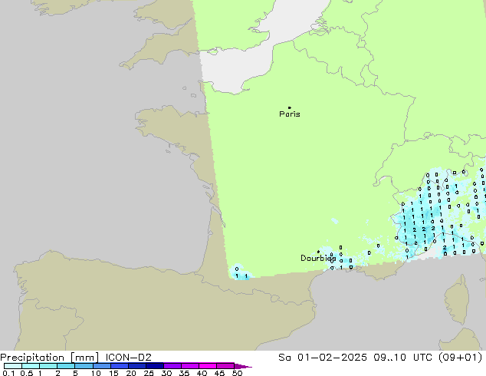Click the legend value label '30'

point(166,373)
